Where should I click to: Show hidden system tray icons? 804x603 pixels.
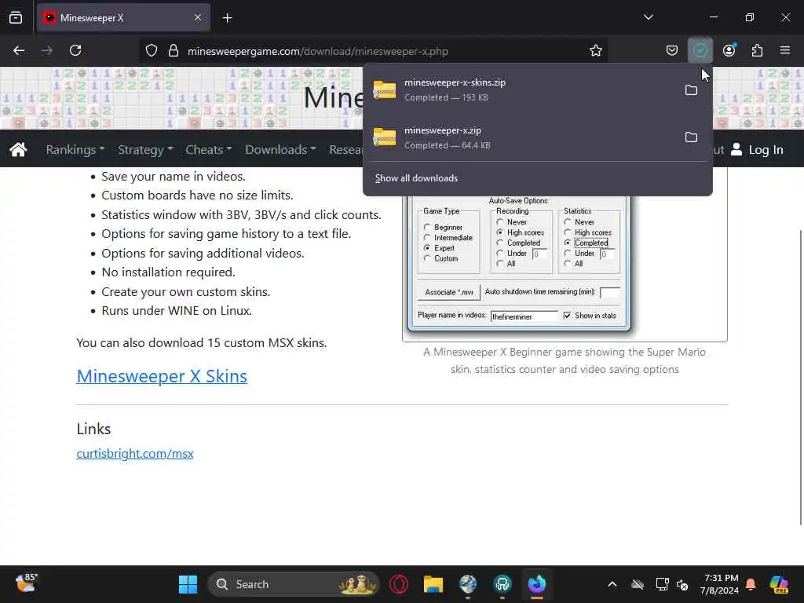tap(612, 584)
